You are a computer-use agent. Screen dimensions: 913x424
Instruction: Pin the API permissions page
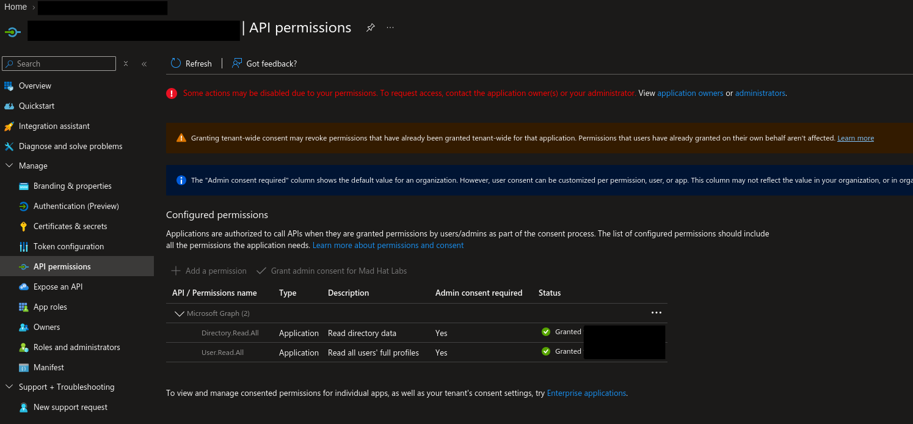click(370, 27)
